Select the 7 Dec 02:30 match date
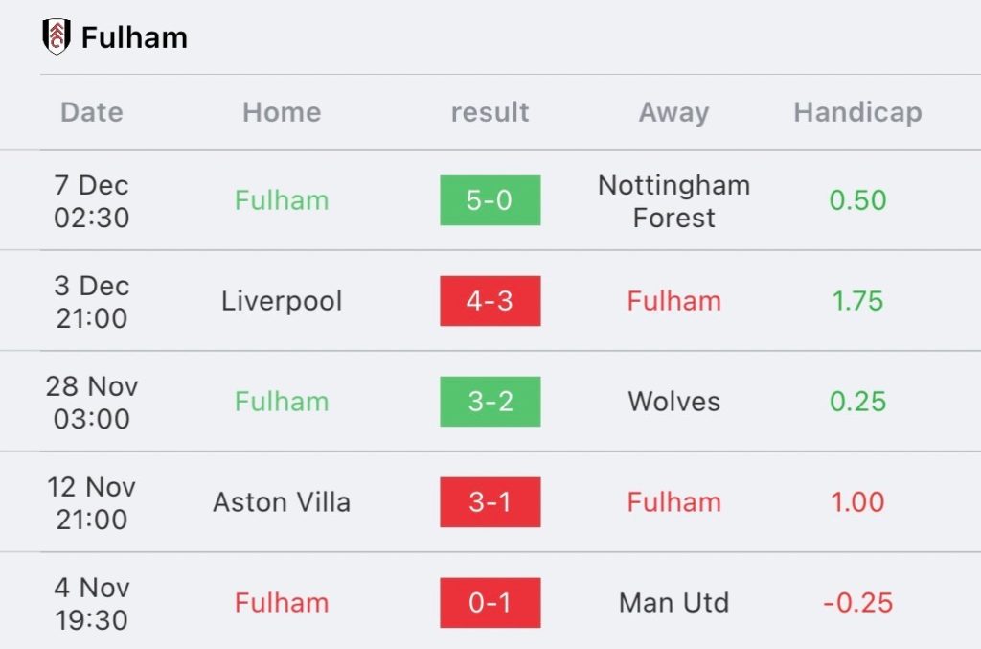The image size is (981, 649). (x=91, y=201)
